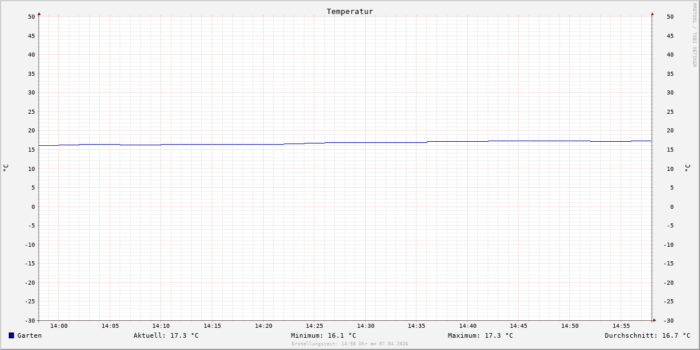Click the Temperatur chart title
Image resolution: width=700 pixels, height=350 pixels.
point(350,11)
